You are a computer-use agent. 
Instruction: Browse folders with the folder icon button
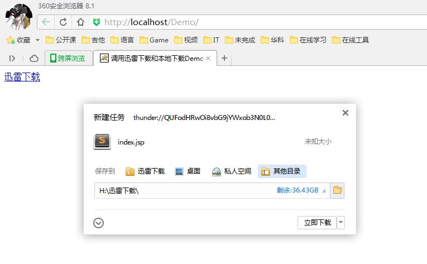(337, 190)
